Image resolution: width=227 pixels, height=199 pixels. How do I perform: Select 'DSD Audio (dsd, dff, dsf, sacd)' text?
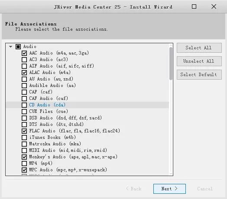(65, 118)
